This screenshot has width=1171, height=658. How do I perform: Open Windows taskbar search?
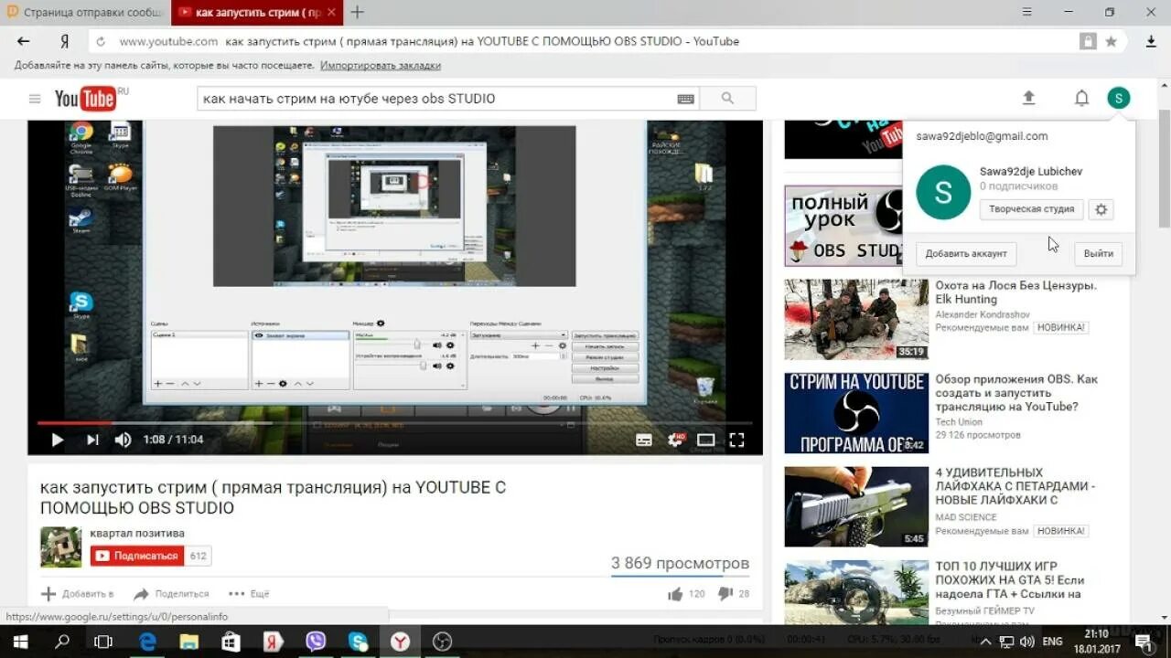tap(62, 642)
